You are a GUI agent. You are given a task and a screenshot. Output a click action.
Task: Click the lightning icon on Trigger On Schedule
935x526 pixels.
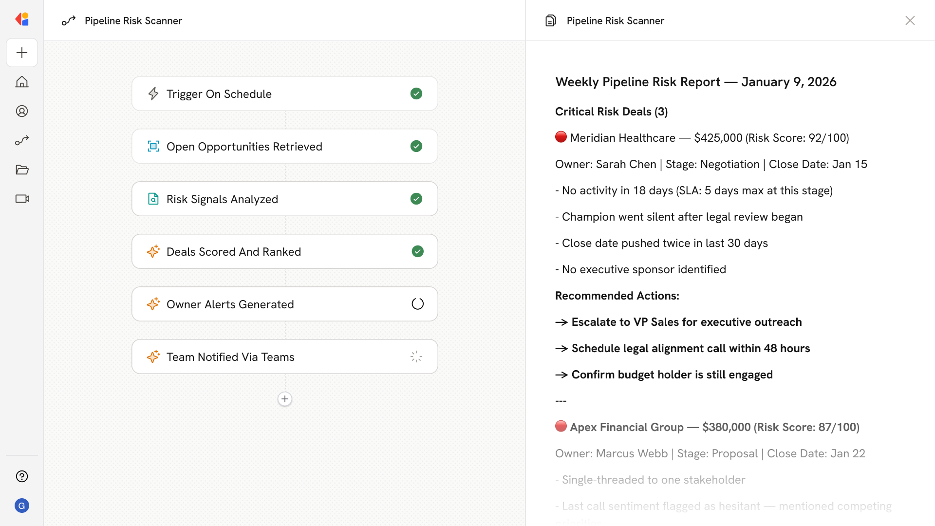click(153, 94)
